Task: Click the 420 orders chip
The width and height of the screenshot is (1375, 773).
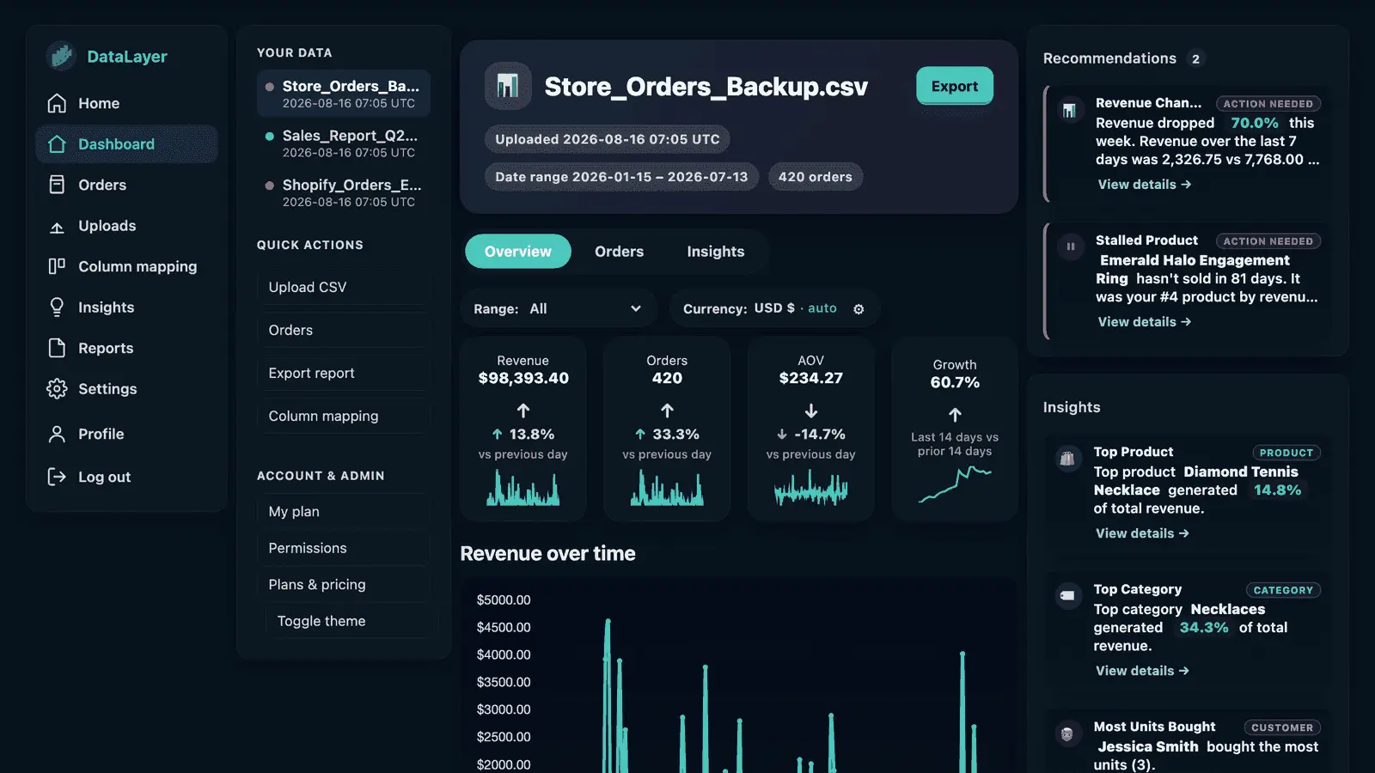Action: pyautogui.click(x=816, y=177)
